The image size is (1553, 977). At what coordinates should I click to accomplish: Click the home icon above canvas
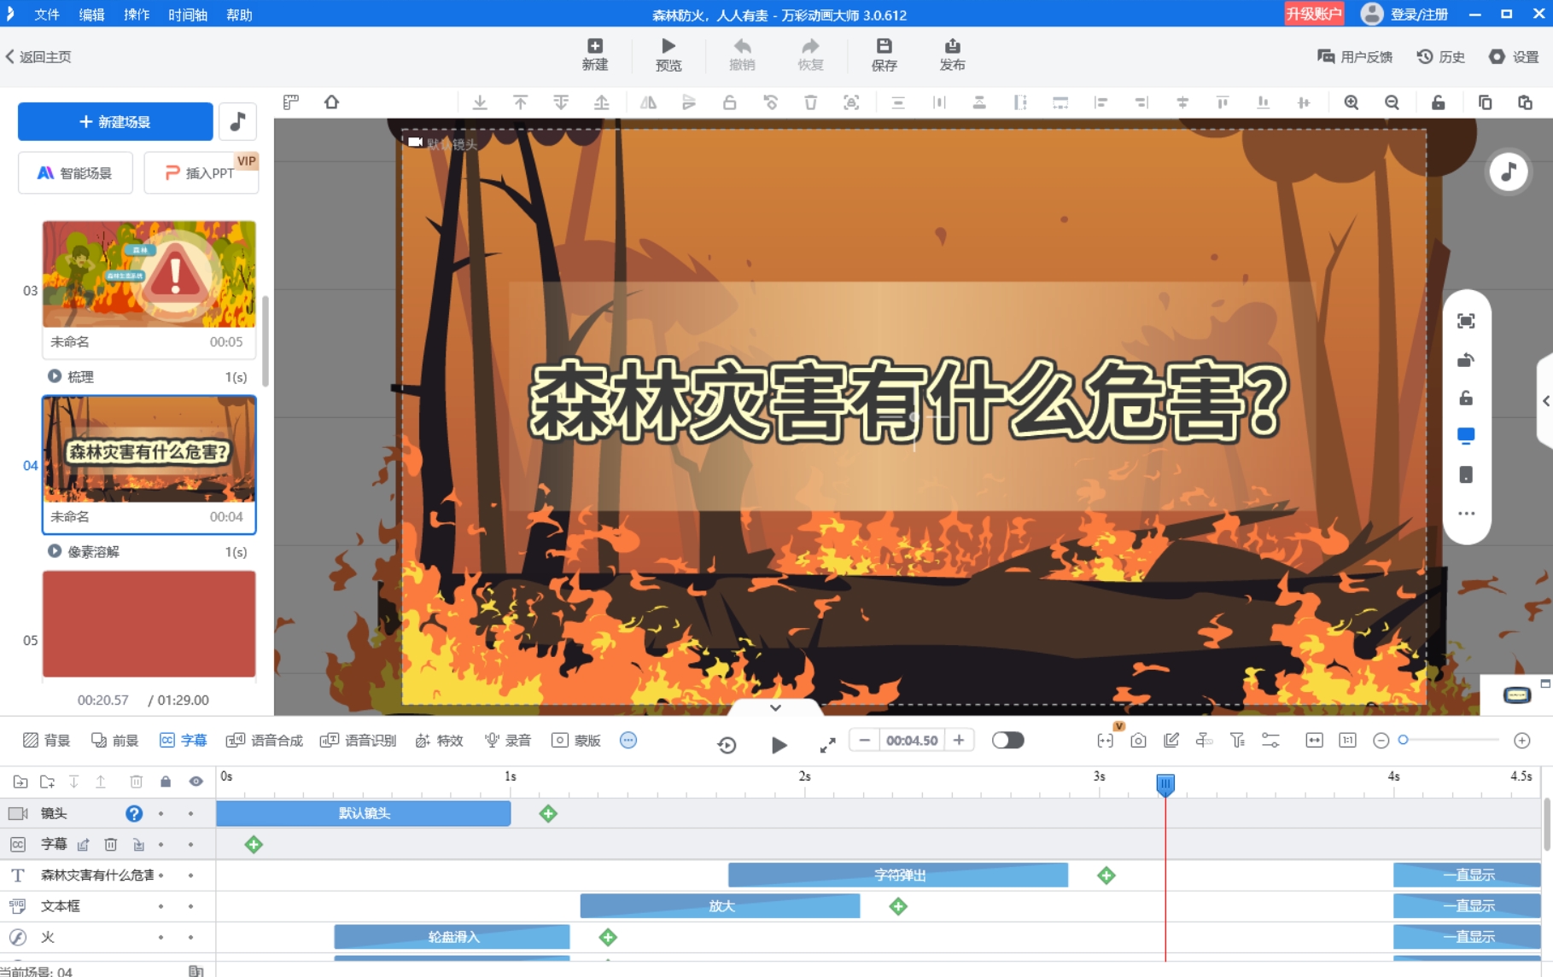tap(332, 102)
